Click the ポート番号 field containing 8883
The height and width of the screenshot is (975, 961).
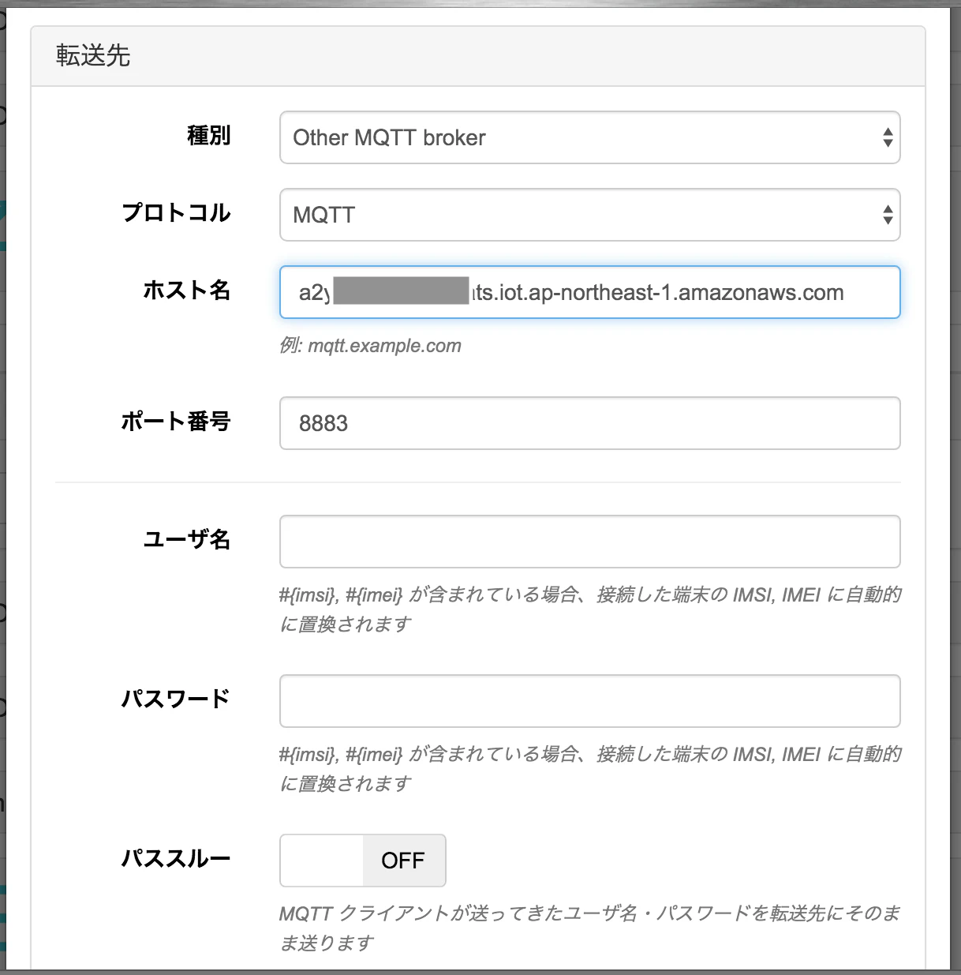[589, 423]
